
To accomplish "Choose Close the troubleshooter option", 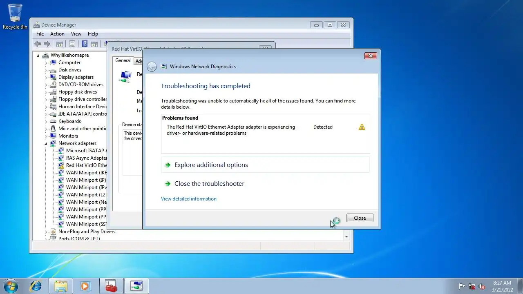I will (x=209, y=184).
